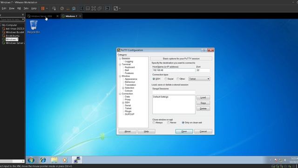The width and height of the screenshot is (298, 168).
Task: Close the Windows Server 2008 tab
Action: point(57,16)
